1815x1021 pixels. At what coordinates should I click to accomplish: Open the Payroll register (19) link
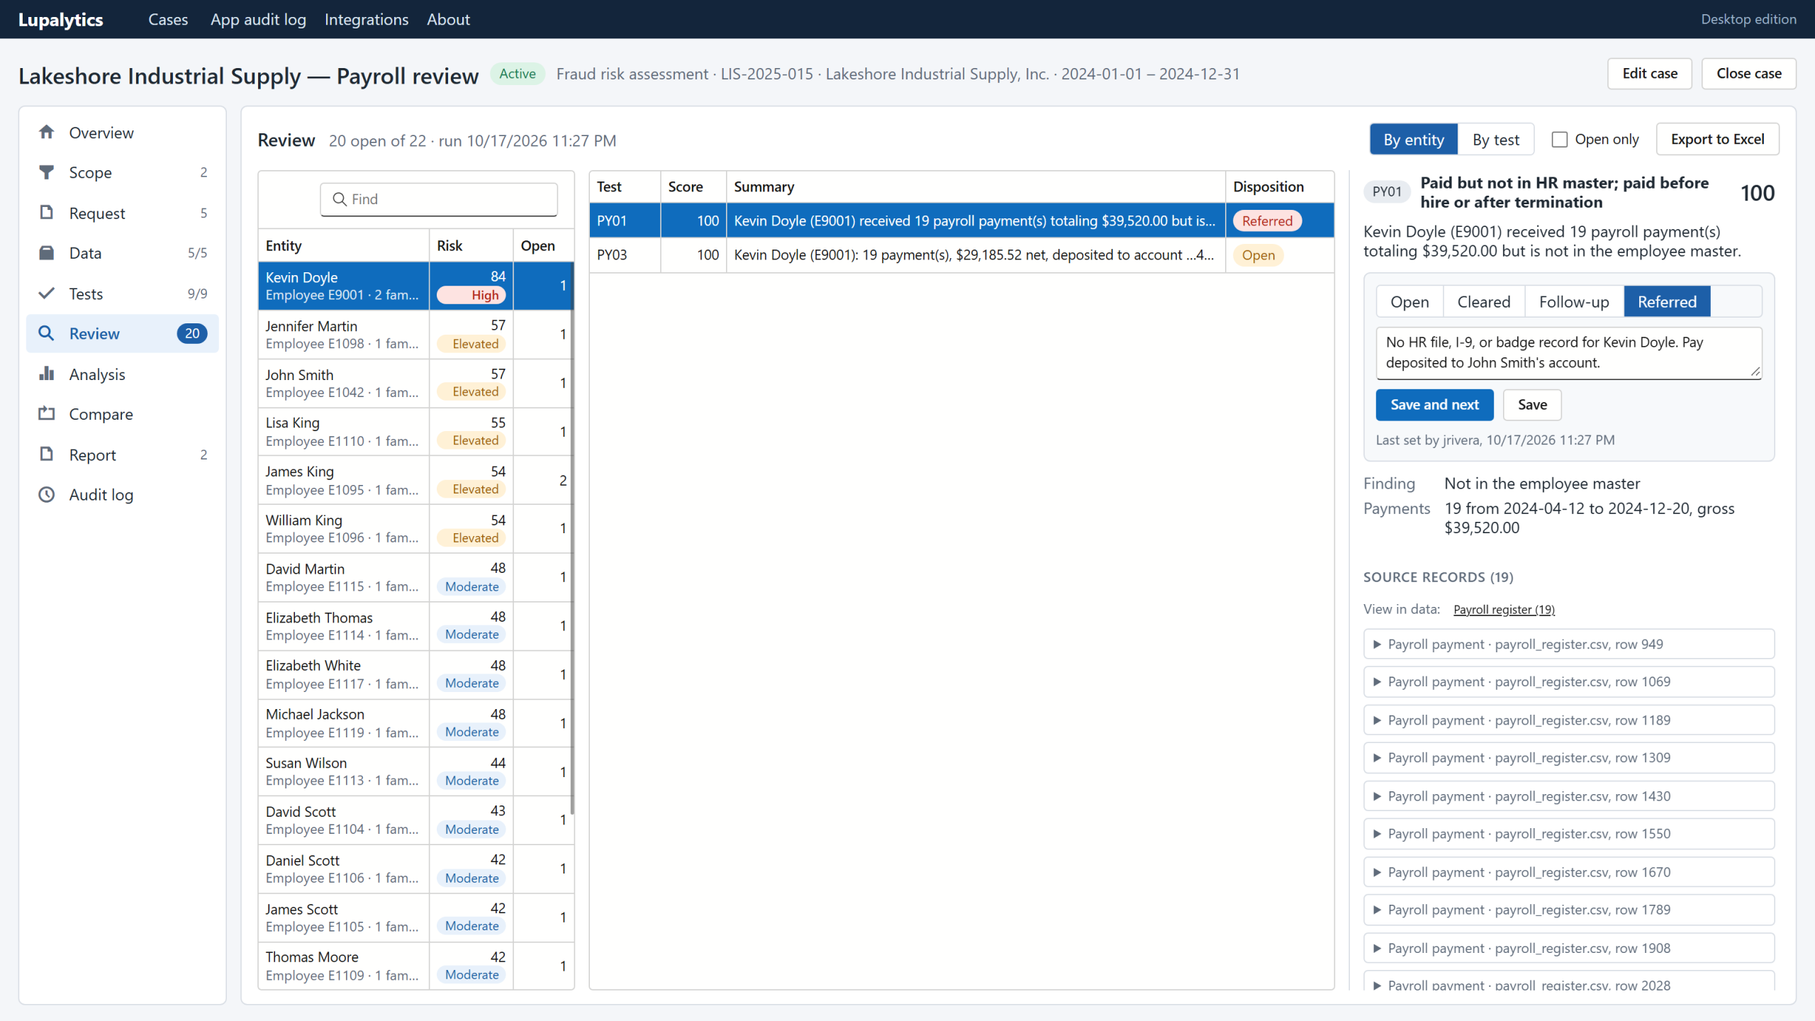coord(1504,610)
